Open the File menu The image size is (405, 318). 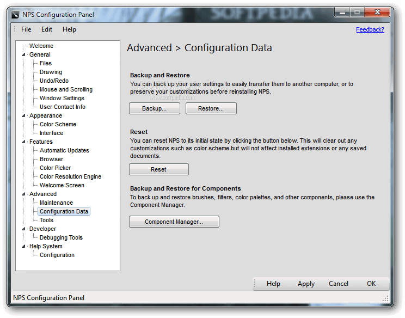coord(26,29)
